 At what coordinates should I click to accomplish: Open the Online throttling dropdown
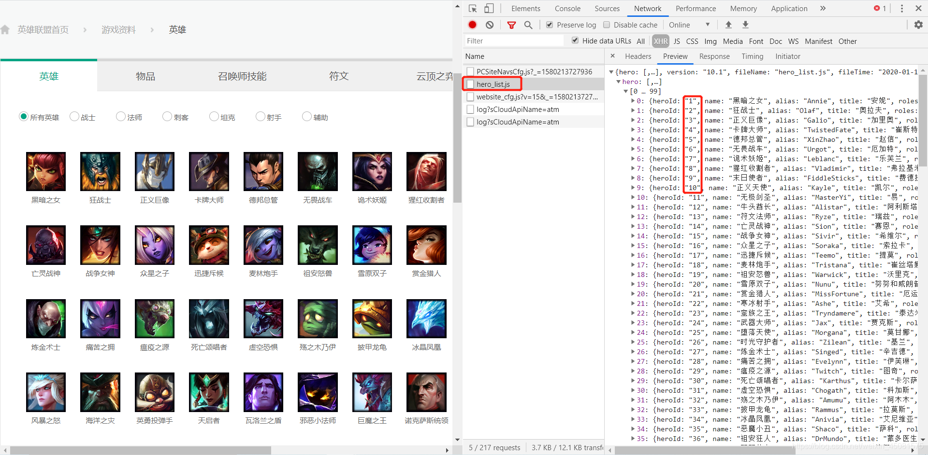click(x=690, y=25)
